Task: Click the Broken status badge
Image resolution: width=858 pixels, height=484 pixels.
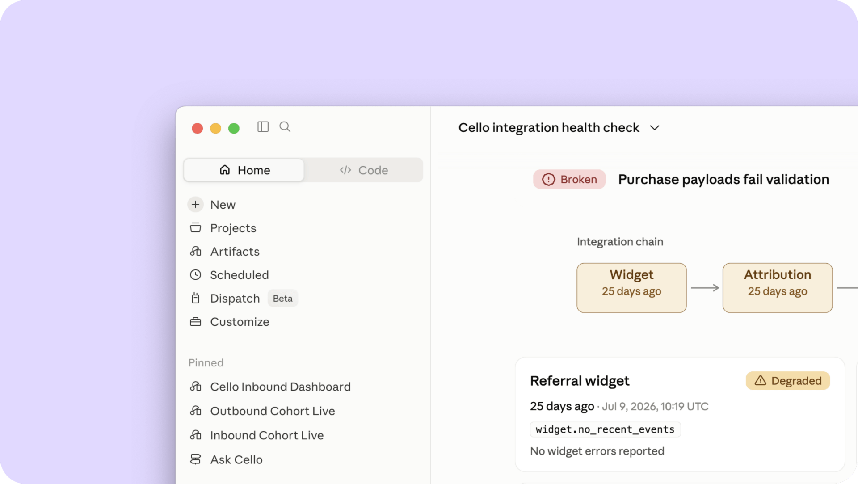Action: pyautogui.click(x=569, y=179)
